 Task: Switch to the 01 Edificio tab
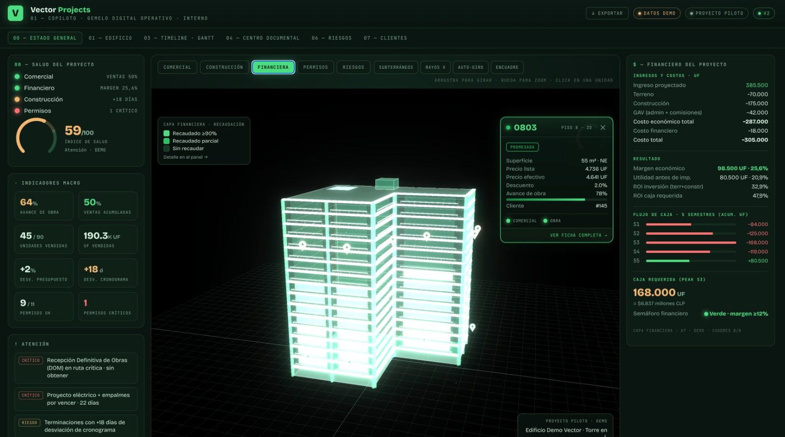click(110, 38)
